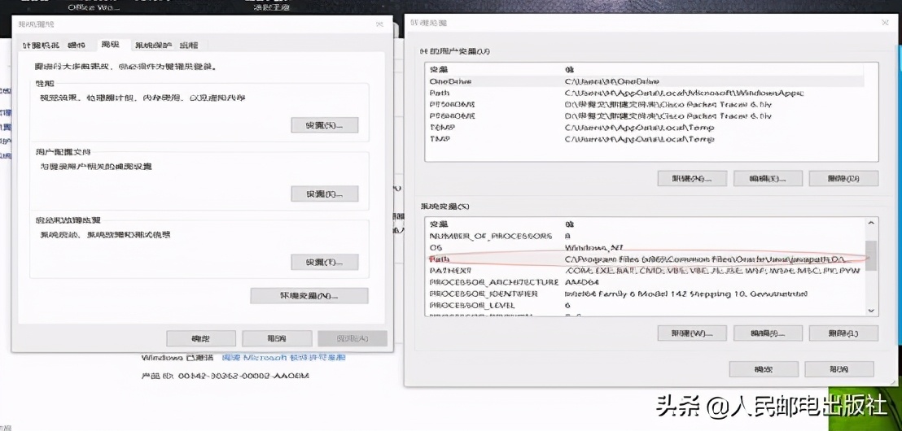Image resolution: width=902 pixels, height=431 pixels.
Task: Click the user variables New (N)... button
Action: (692, 178)
